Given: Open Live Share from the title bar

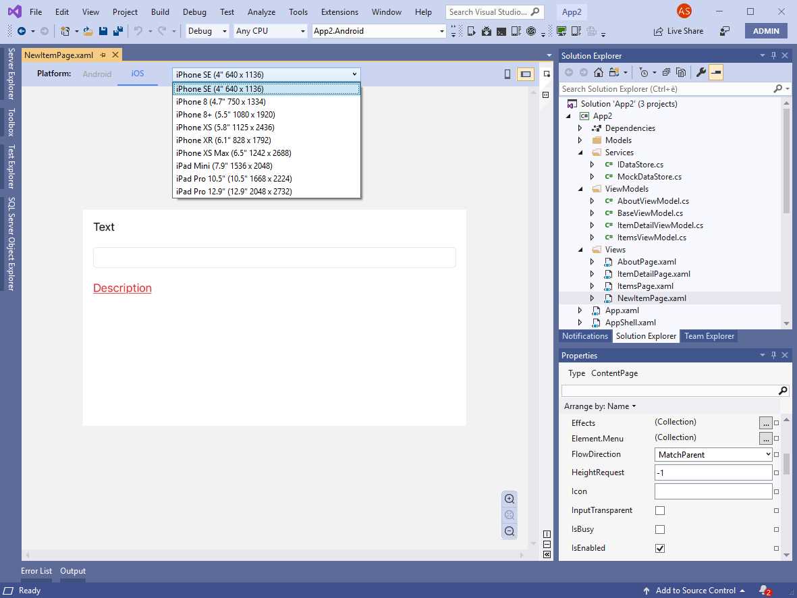Looking at the screenshot, I should (x=678, y=31).
